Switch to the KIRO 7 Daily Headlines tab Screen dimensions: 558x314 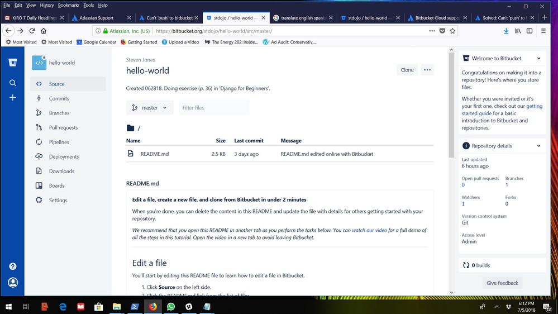[34, 18]
